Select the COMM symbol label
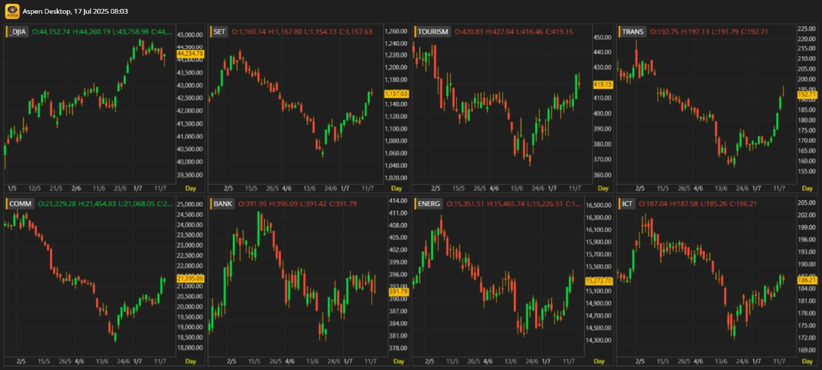 pyautogui.click(x=20, y=204)
